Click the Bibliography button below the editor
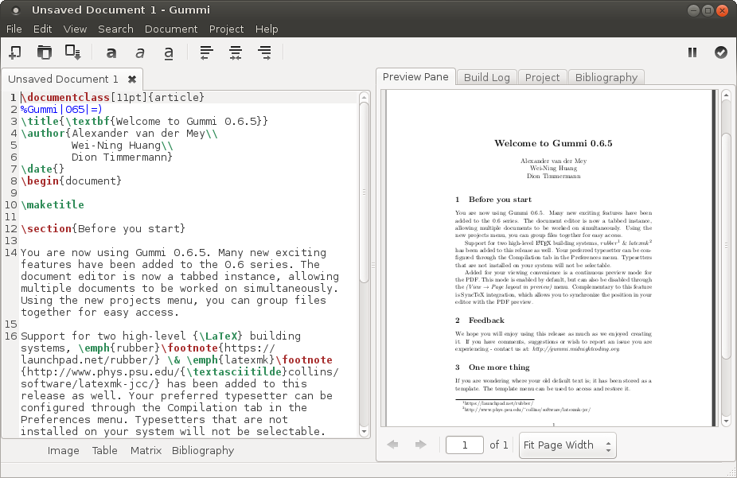Screen dimensions: 737x478 coord(203,451)
